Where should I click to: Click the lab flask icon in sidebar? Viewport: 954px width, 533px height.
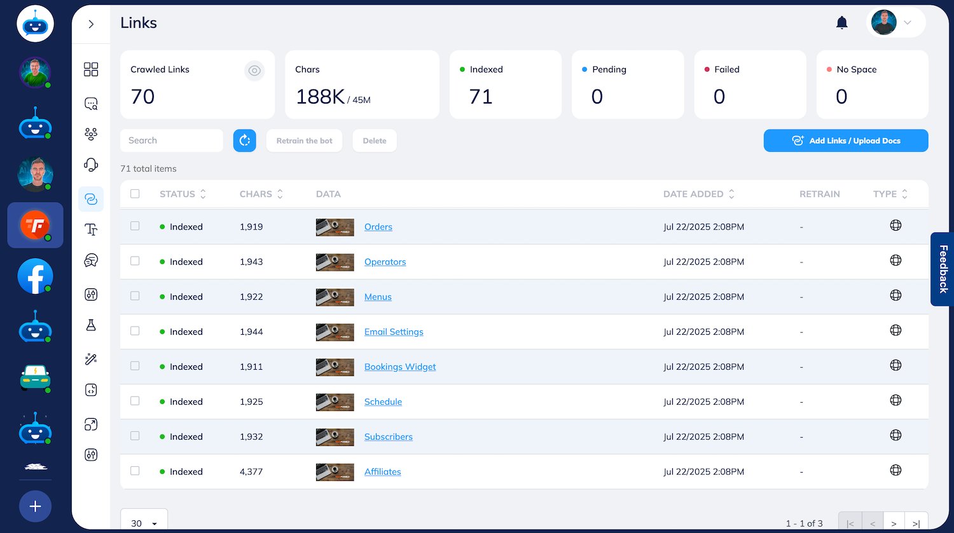click(91, 325)
